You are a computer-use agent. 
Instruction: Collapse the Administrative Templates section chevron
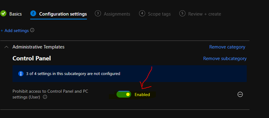[6, 47]
